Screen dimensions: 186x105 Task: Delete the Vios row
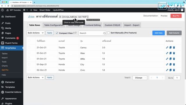(x=174, y=53)
